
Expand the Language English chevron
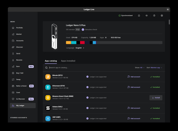84,48
